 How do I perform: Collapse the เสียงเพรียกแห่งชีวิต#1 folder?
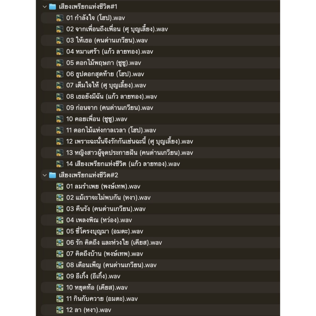pos(44,7)
